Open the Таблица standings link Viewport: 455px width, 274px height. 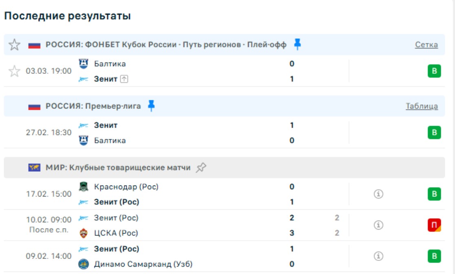tap(422, 106)
